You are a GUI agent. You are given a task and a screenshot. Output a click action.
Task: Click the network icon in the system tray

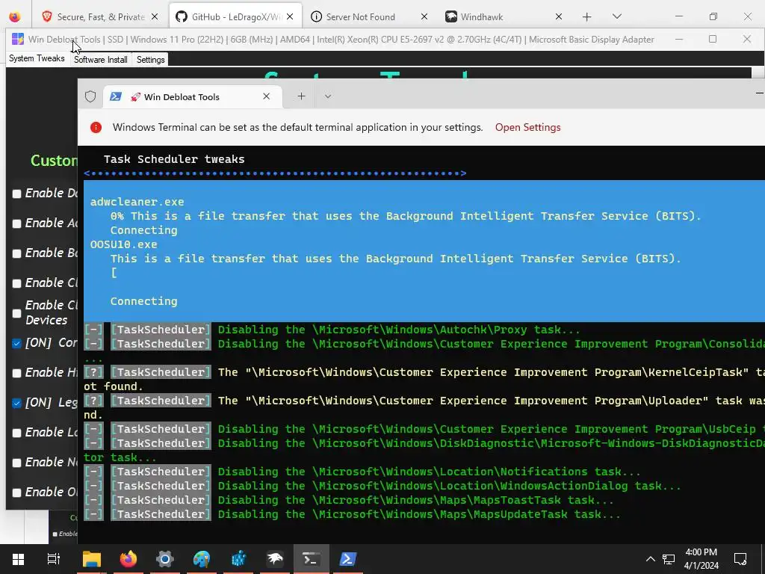[669, 559]
